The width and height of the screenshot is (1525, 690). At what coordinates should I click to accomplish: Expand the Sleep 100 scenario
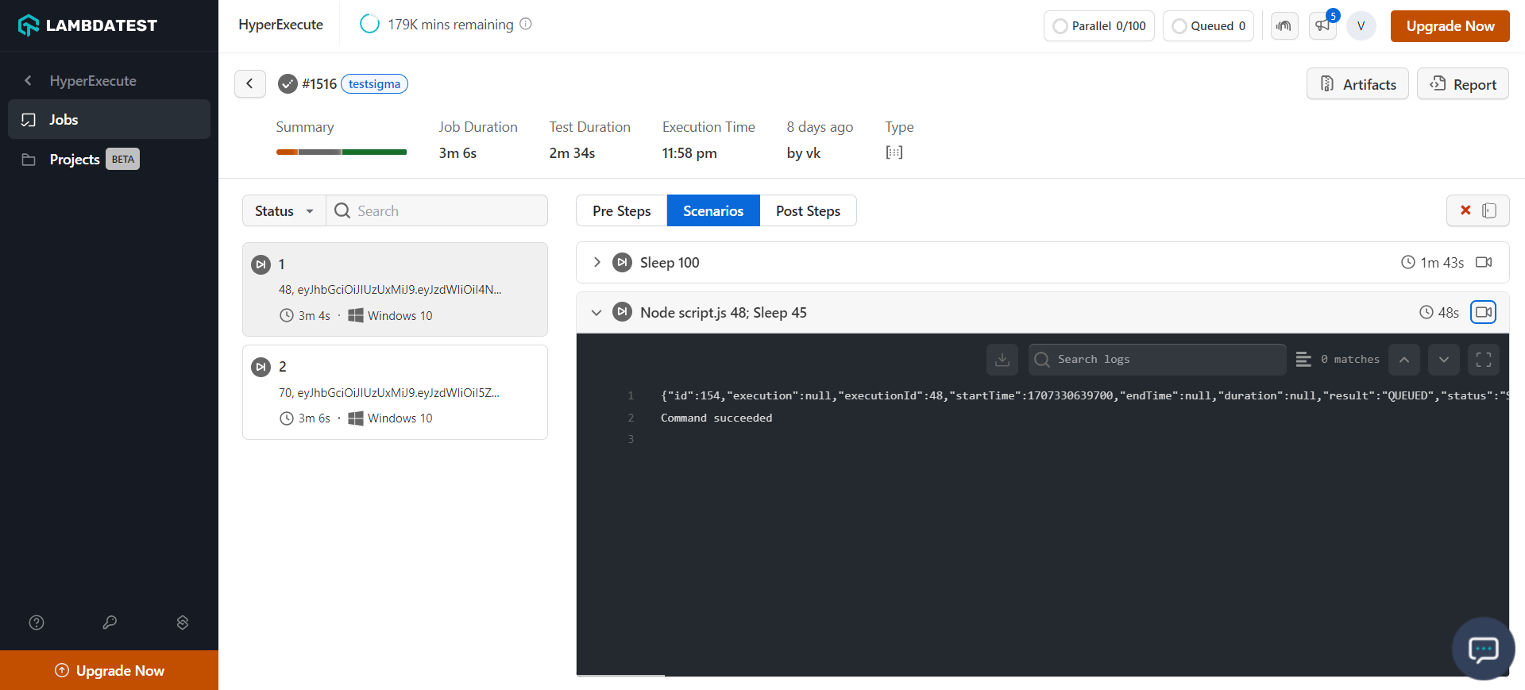click(x=597, y=262)
